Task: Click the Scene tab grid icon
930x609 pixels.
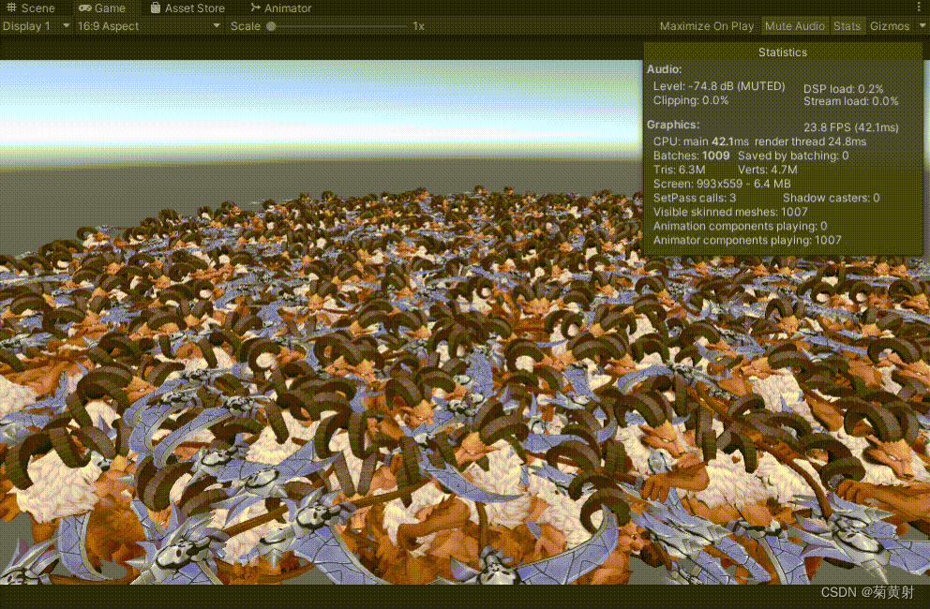Action: 12,7
